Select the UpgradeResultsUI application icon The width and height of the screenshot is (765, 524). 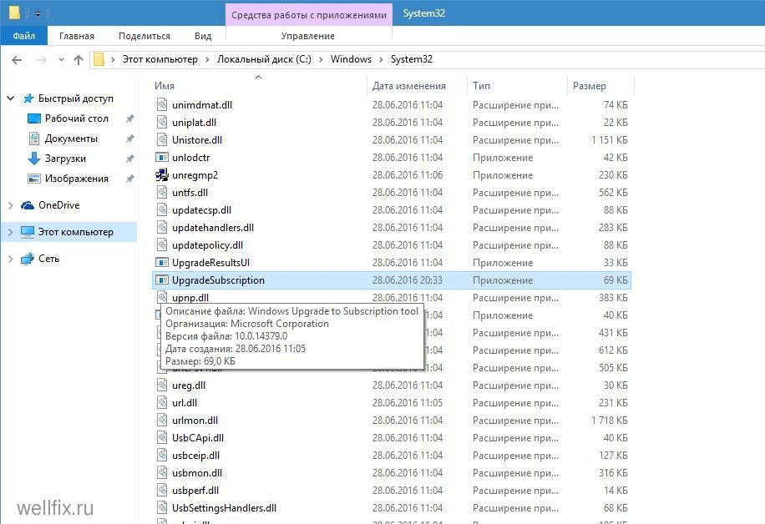point(162,263)
